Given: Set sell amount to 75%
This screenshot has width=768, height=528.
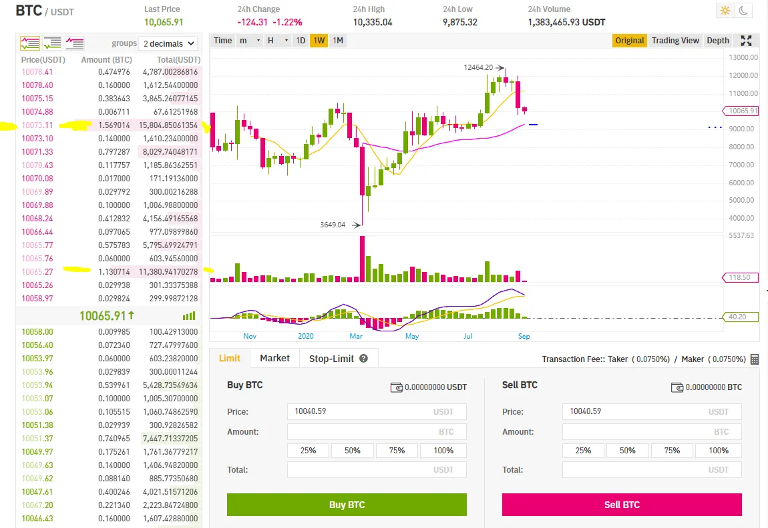Looking at the screenshot, I should (x=672, y=450).
